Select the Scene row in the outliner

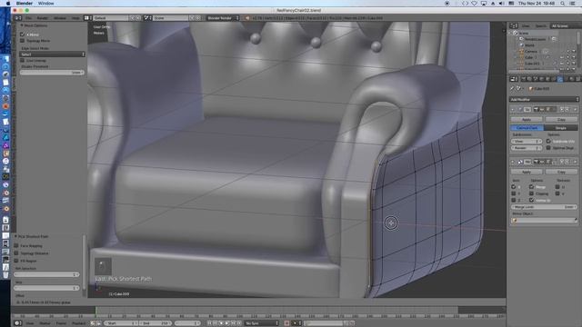click(524, 34)
